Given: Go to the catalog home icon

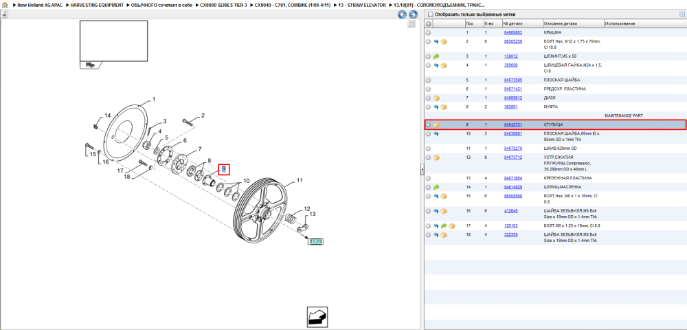Looking at the screenshot, I should 4,5.
